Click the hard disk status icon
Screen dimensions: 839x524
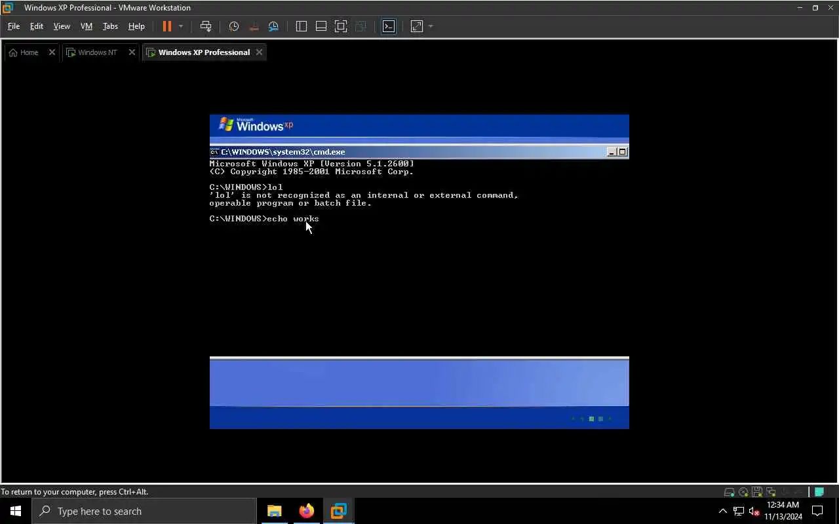pyautogui.click(x=729, y=492)
